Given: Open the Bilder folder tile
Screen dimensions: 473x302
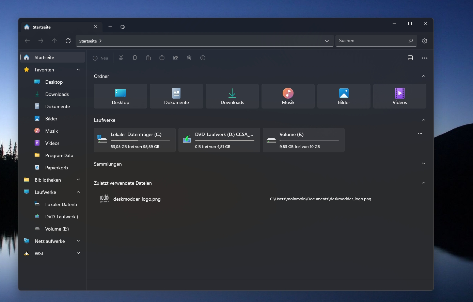Looking at the screenshot, I should (344, 96).
